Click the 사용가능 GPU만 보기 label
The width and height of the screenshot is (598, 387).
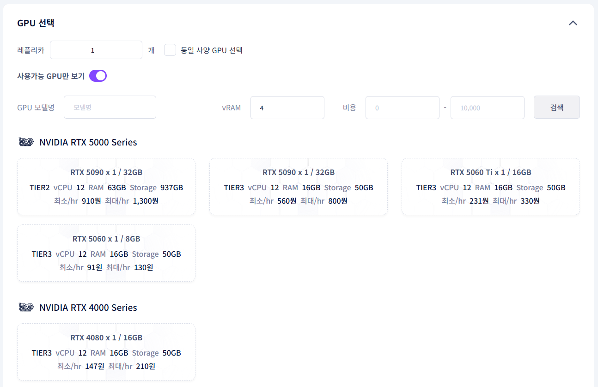[x=51, y=76]
